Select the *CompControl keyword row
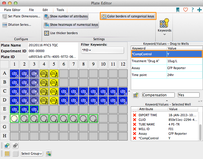This screenshot has height=159, width=203. point(167,54)
